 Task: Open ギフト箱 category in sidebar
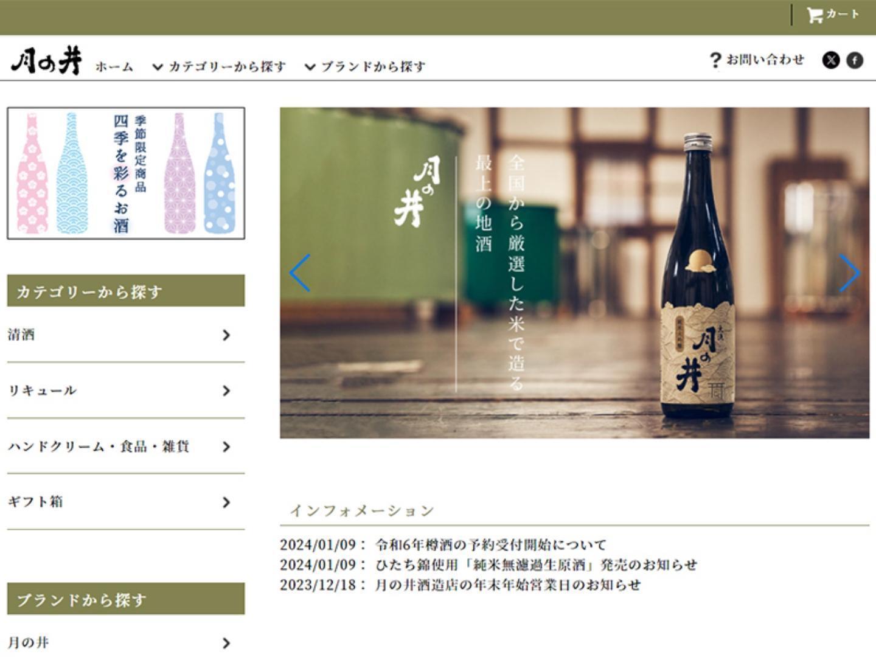[126, 502]
